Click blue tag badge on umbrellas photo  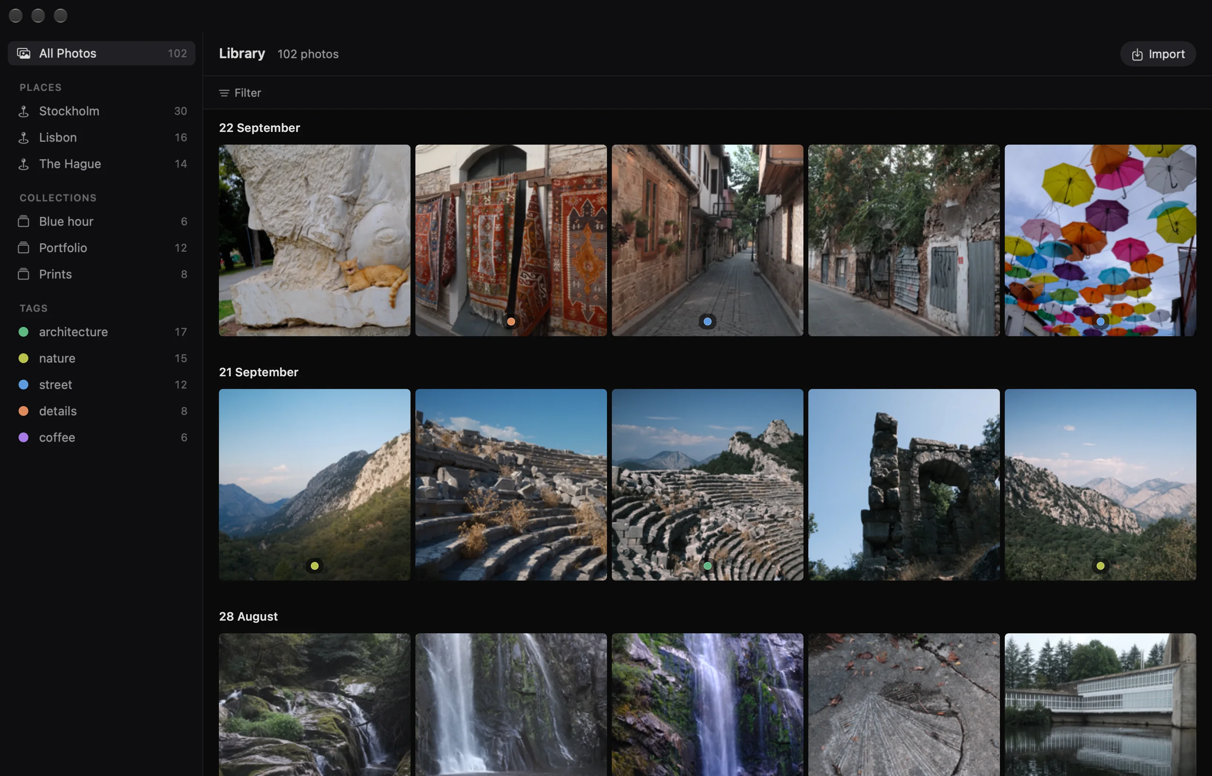[1101, 321]
